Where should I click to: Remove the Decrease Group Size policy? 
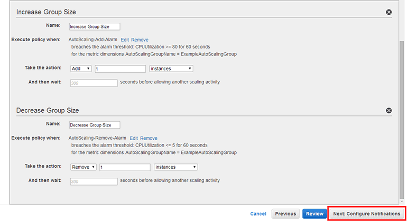pos(389,111)
